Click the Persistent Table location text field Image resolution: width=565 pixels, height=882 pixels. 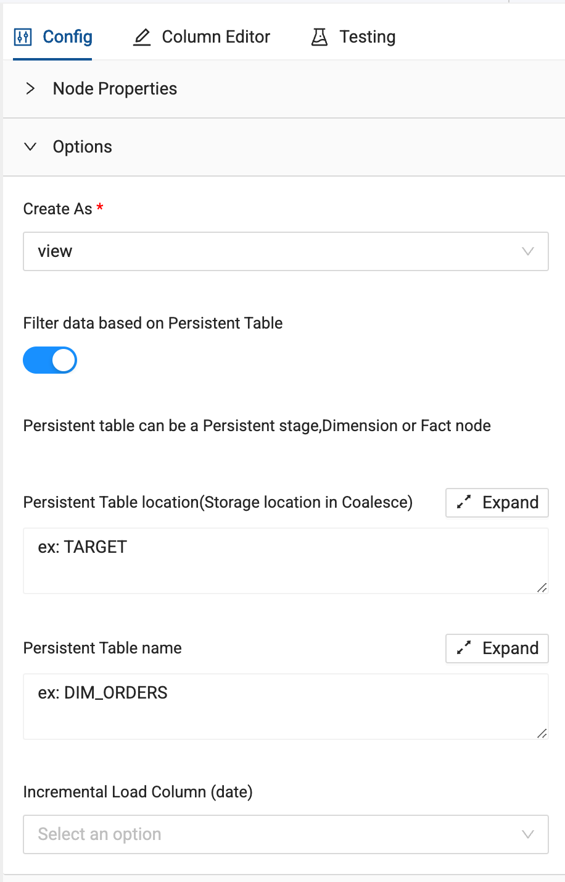pyautogui.click(x=284, y=560)
